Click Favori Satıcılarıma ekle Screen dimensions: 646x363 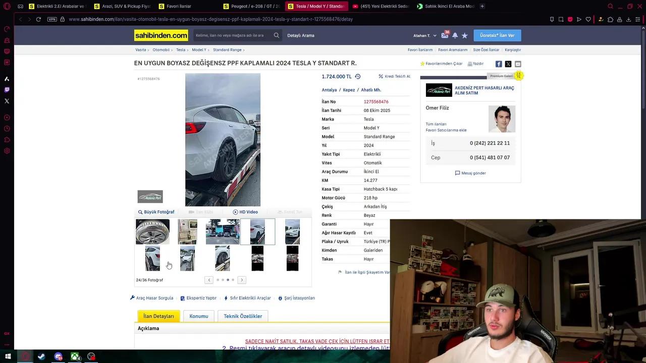point(446,130)
